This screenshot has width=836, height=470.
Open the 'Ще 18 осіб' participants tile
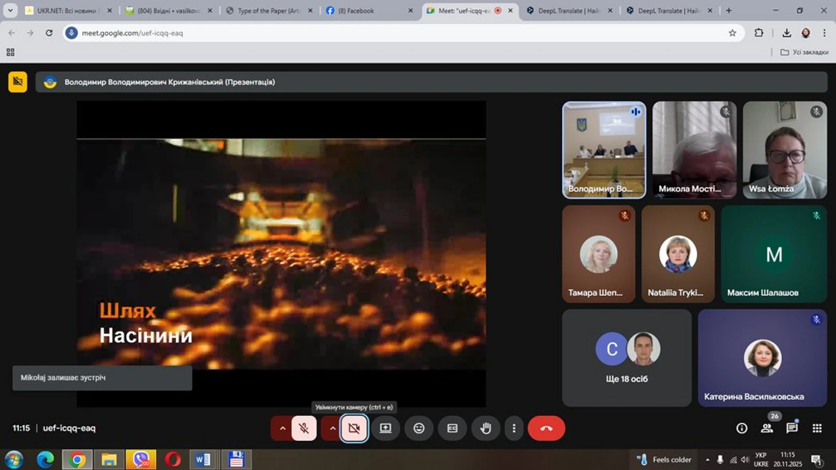click(x=627, y=358)
